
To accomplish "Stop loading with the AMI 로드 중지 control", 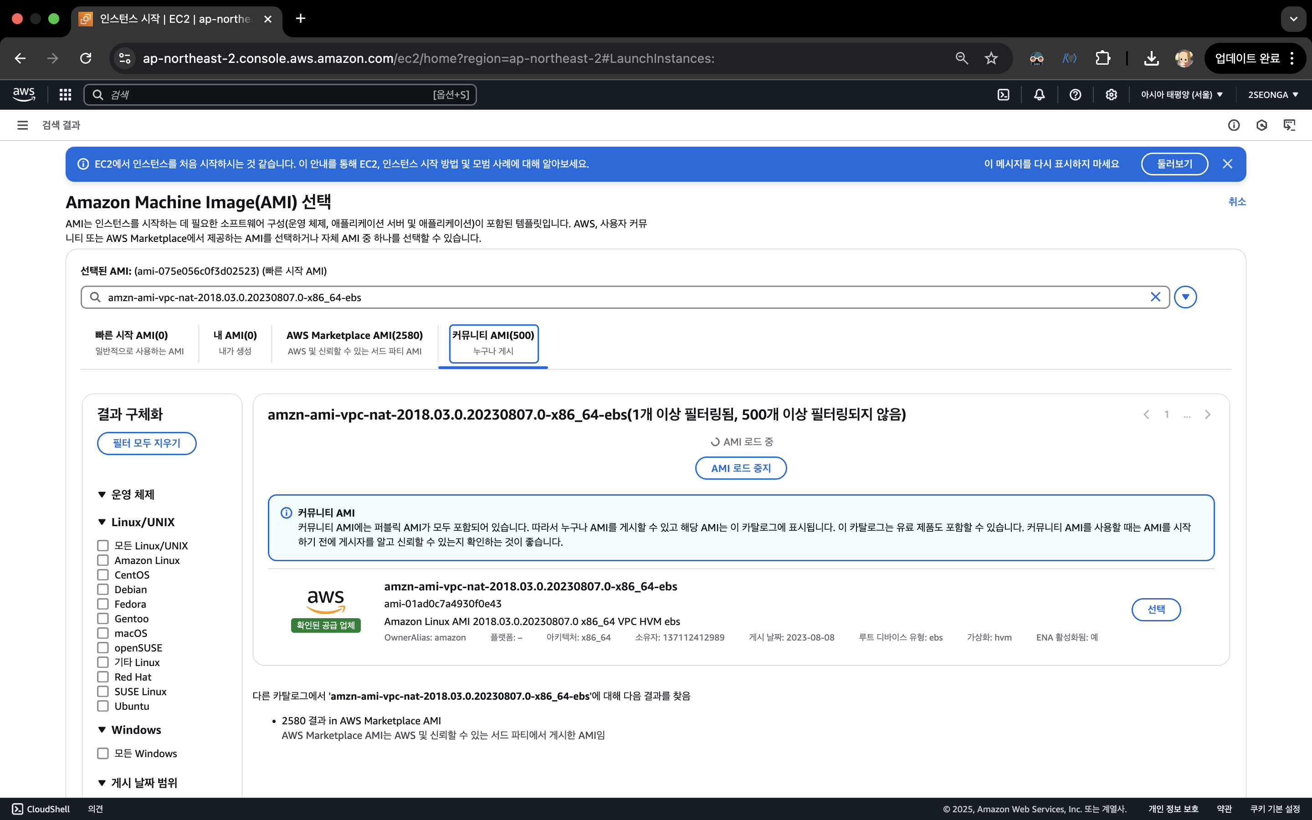I will [741, 467].
